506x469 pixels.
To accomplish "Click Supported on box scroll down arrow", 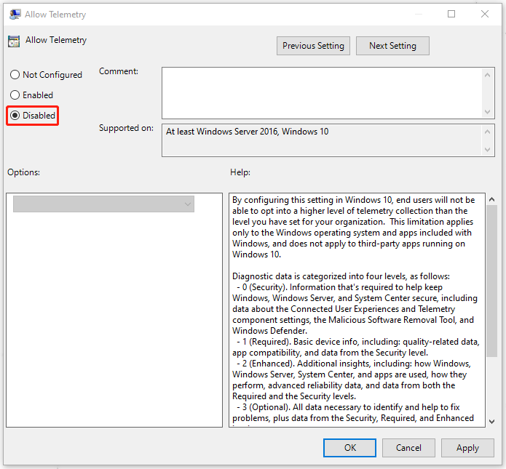I will tap(488, 150).
